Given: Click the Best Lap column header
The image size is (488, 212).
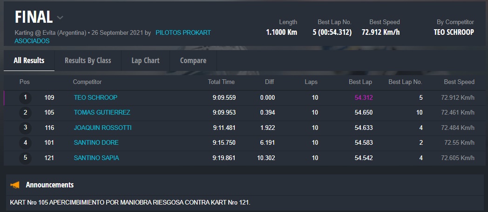Looking at the screenshot, I should (360, 82).
